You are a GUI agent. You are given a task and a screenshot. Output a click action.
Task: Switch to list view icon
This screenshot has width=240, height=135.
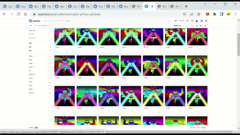192,26
